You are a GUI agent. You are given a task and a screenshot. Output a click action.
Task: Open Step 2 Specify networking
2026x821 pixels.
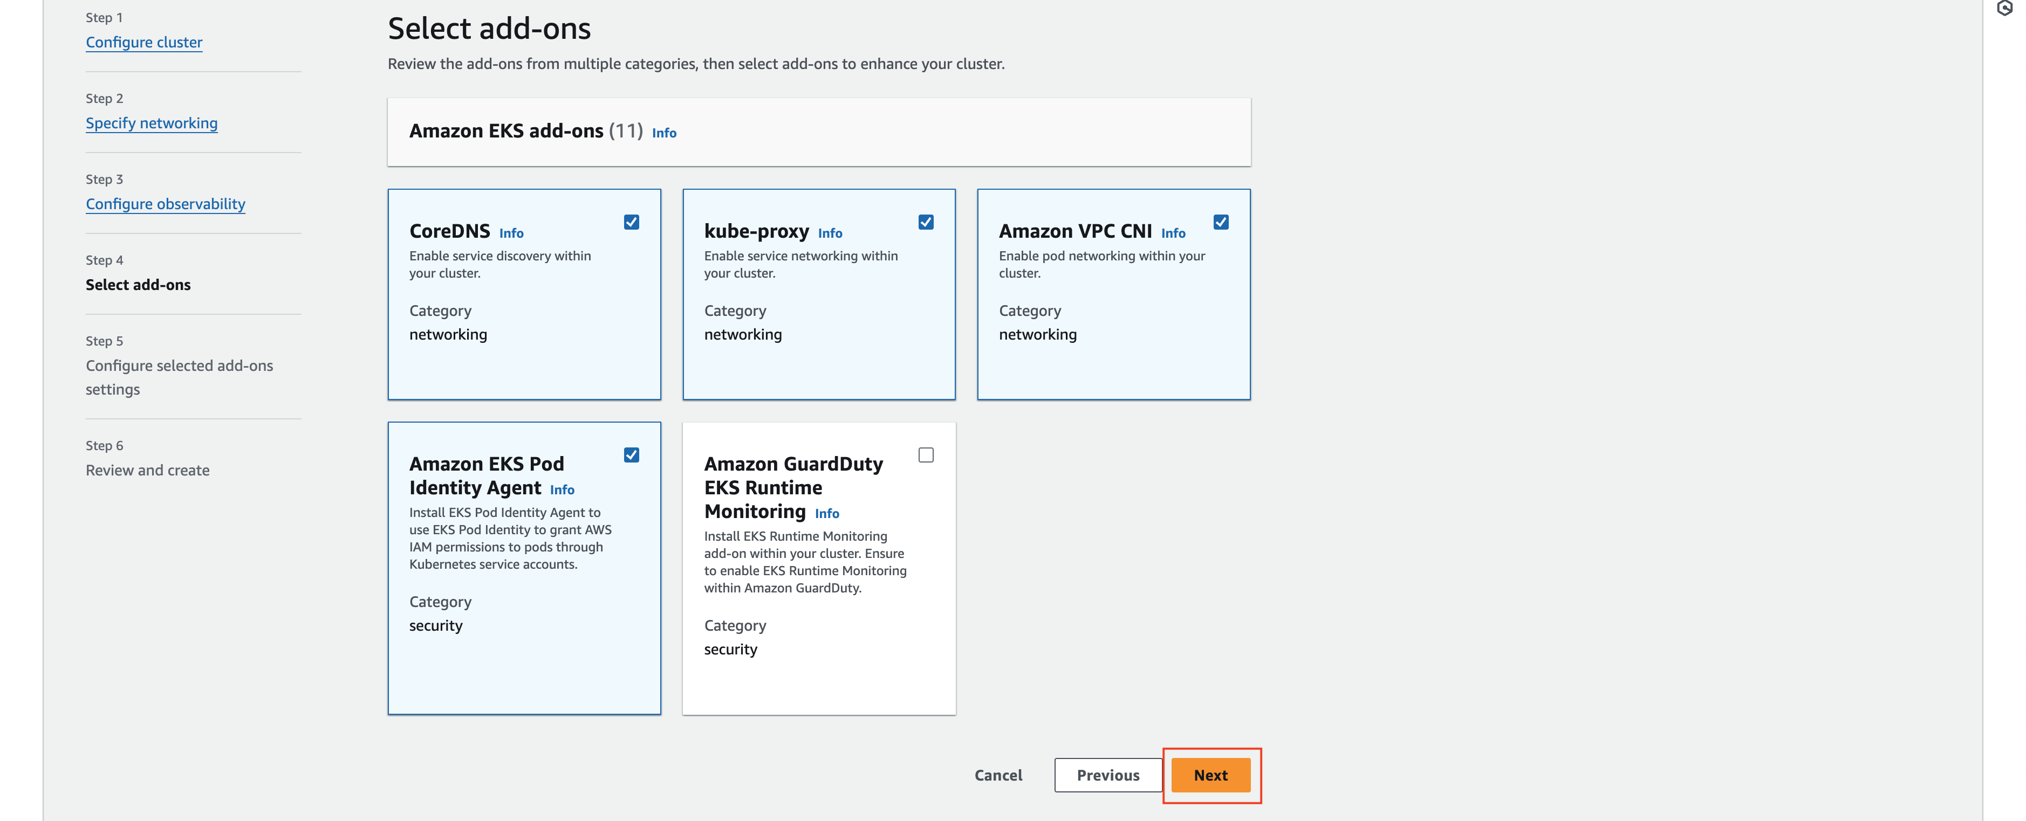(152, 123)
